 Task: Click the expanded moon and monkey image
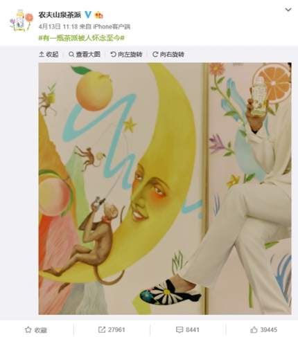pos(165,188)
